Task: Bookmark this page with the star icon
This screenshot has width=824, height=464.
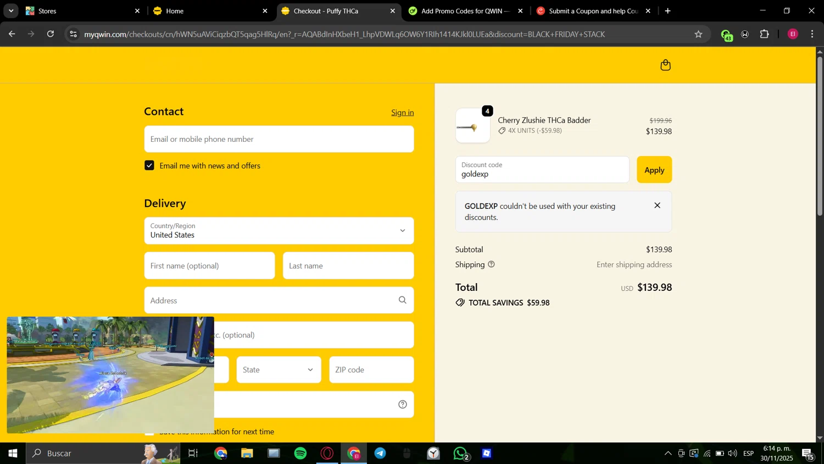Action: click(x=698, y=34)
